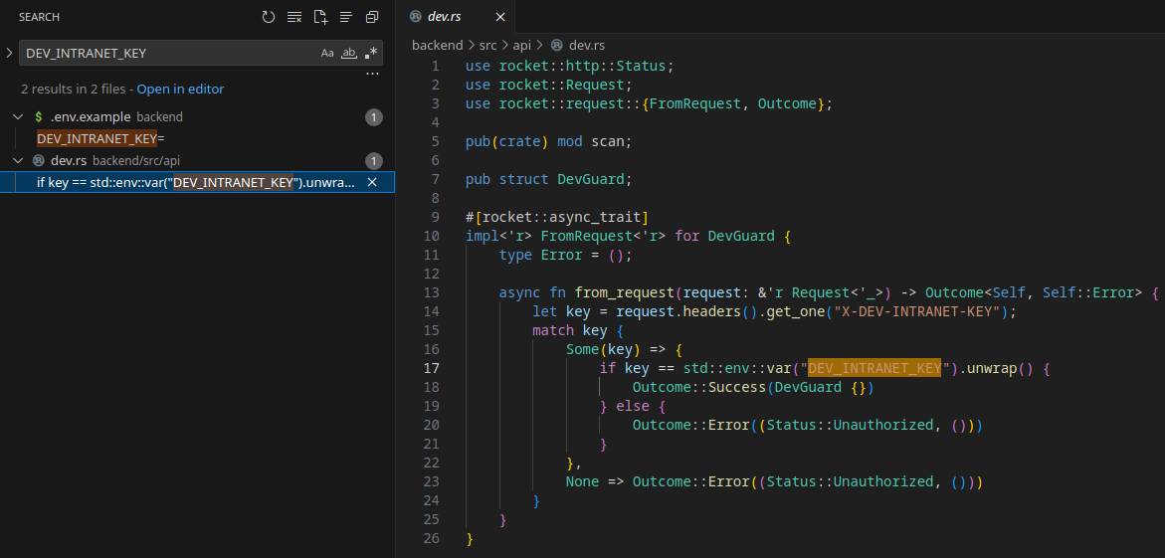Click 'Outcome::Success(DevGuard {})' line
This screenshot has width=1165, height=558.
(x=753, y=387)
